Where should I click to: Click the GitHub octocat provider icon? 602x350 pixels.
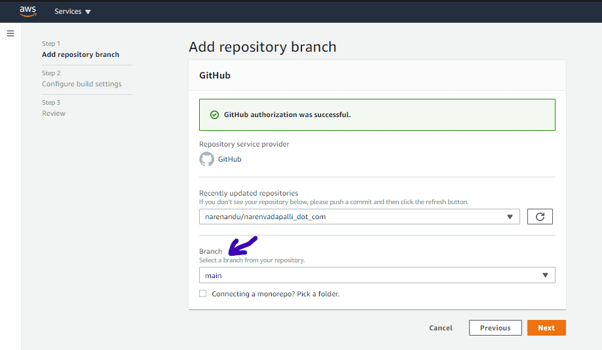pyautogui.click(x=206, y=159)
